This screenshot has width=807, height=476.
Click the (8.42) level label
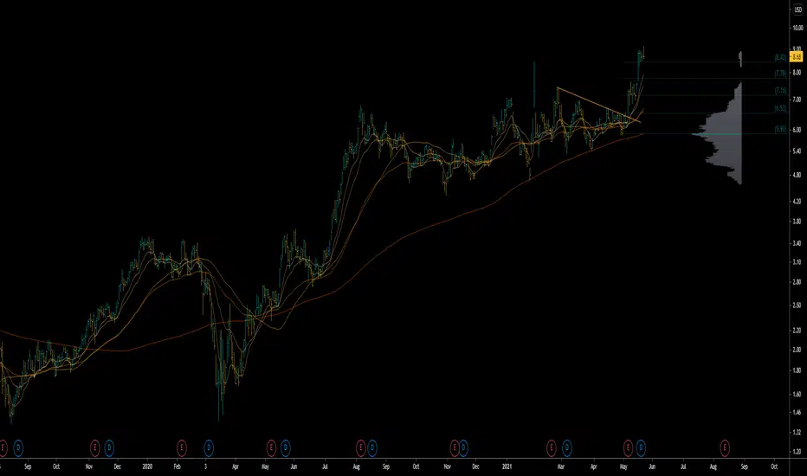click(780, 58)
